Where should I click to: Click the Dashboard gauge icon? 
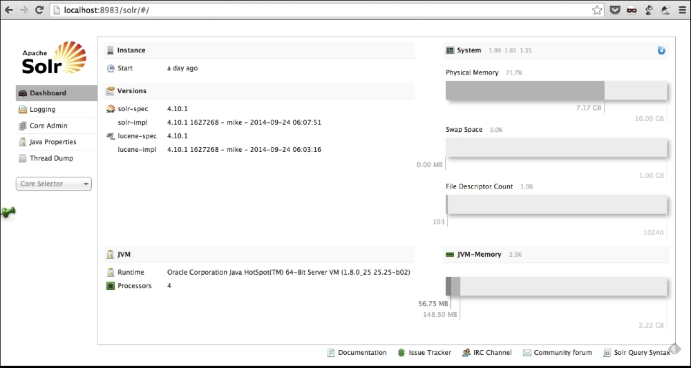pos(23,93)
